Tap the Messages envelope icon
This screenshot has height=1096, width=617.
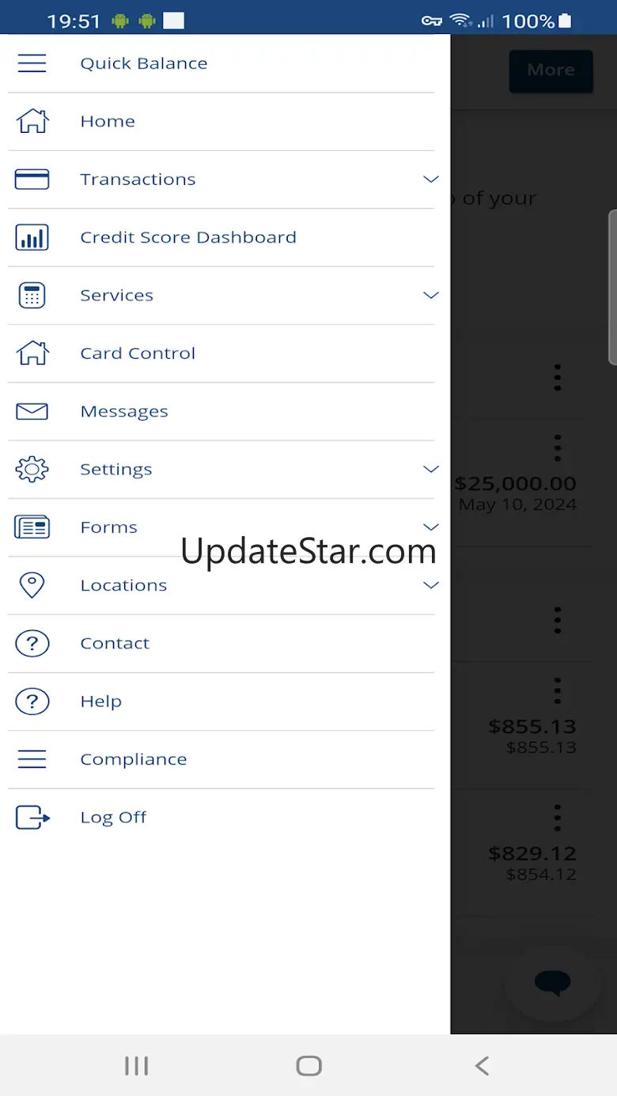point(32,411)
